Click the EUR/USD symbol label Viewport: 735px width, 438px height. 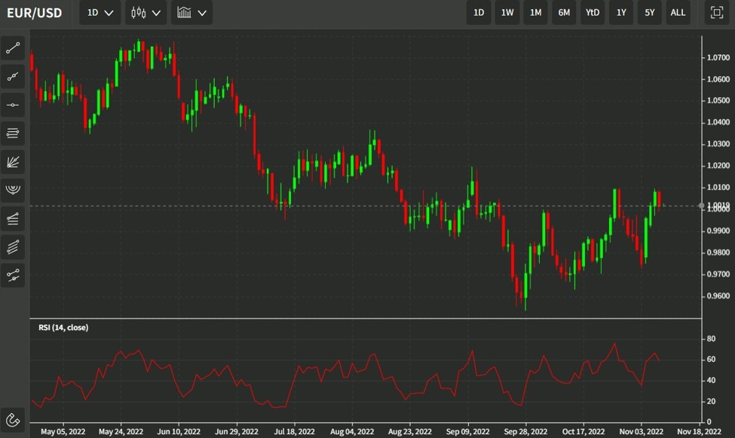[33, 12]
